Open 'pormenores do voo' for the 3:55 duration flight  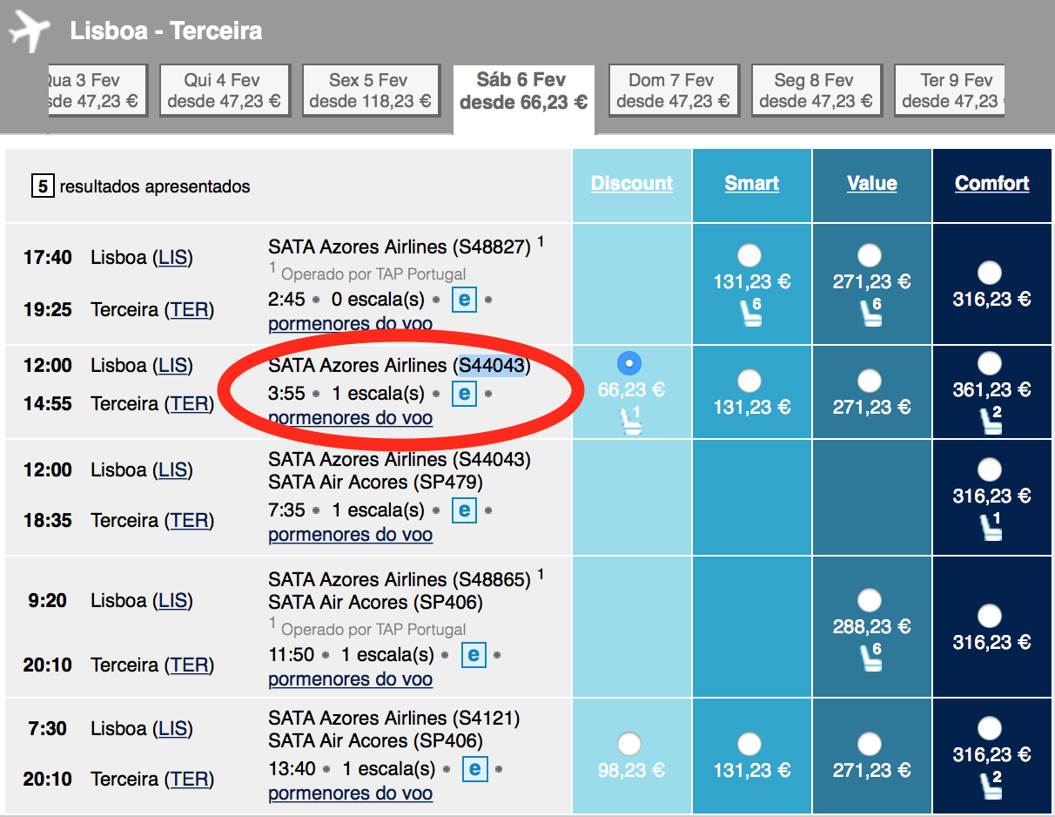pyautogui.click(x=350, y=418)
